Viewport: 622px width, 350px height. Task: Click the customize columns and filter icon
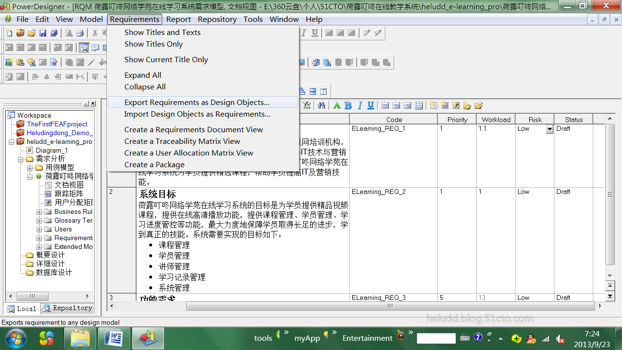[x=307, y=105]
